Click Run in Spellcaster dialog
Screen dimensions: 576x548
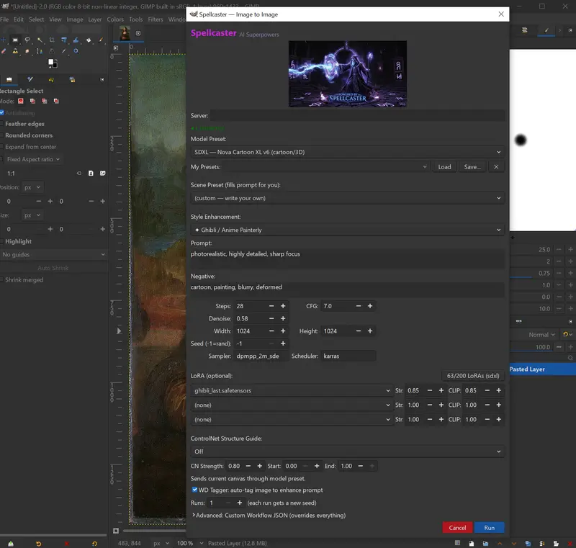(490, 528)
